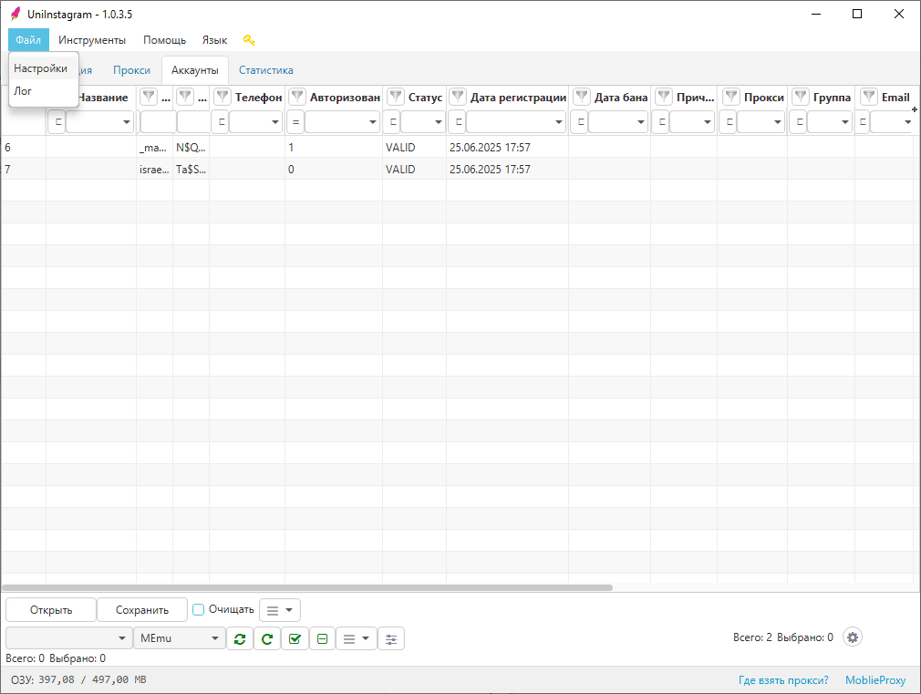Click the green single-arrow reload icon

[267, 638]
